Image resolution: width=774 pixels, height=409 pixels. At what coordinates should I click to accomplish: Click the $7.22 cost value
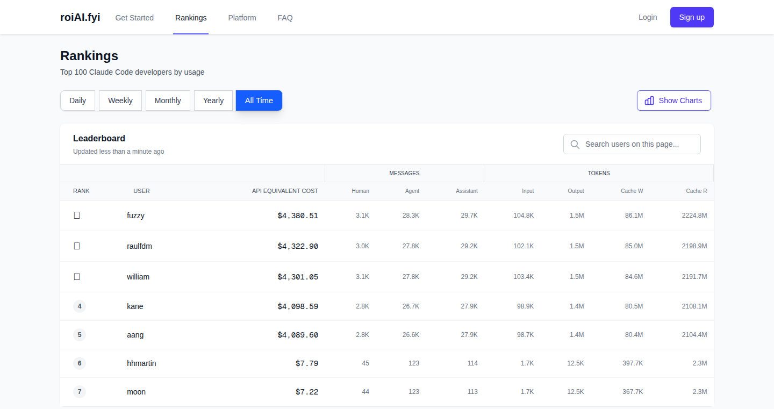[x=307, y=392]
